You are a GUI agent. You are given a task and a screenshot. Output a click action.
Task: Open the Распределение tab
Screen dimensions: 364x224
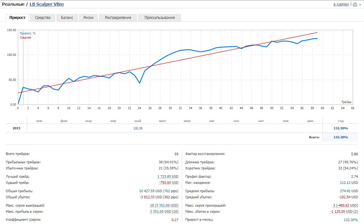click(118, 18)
